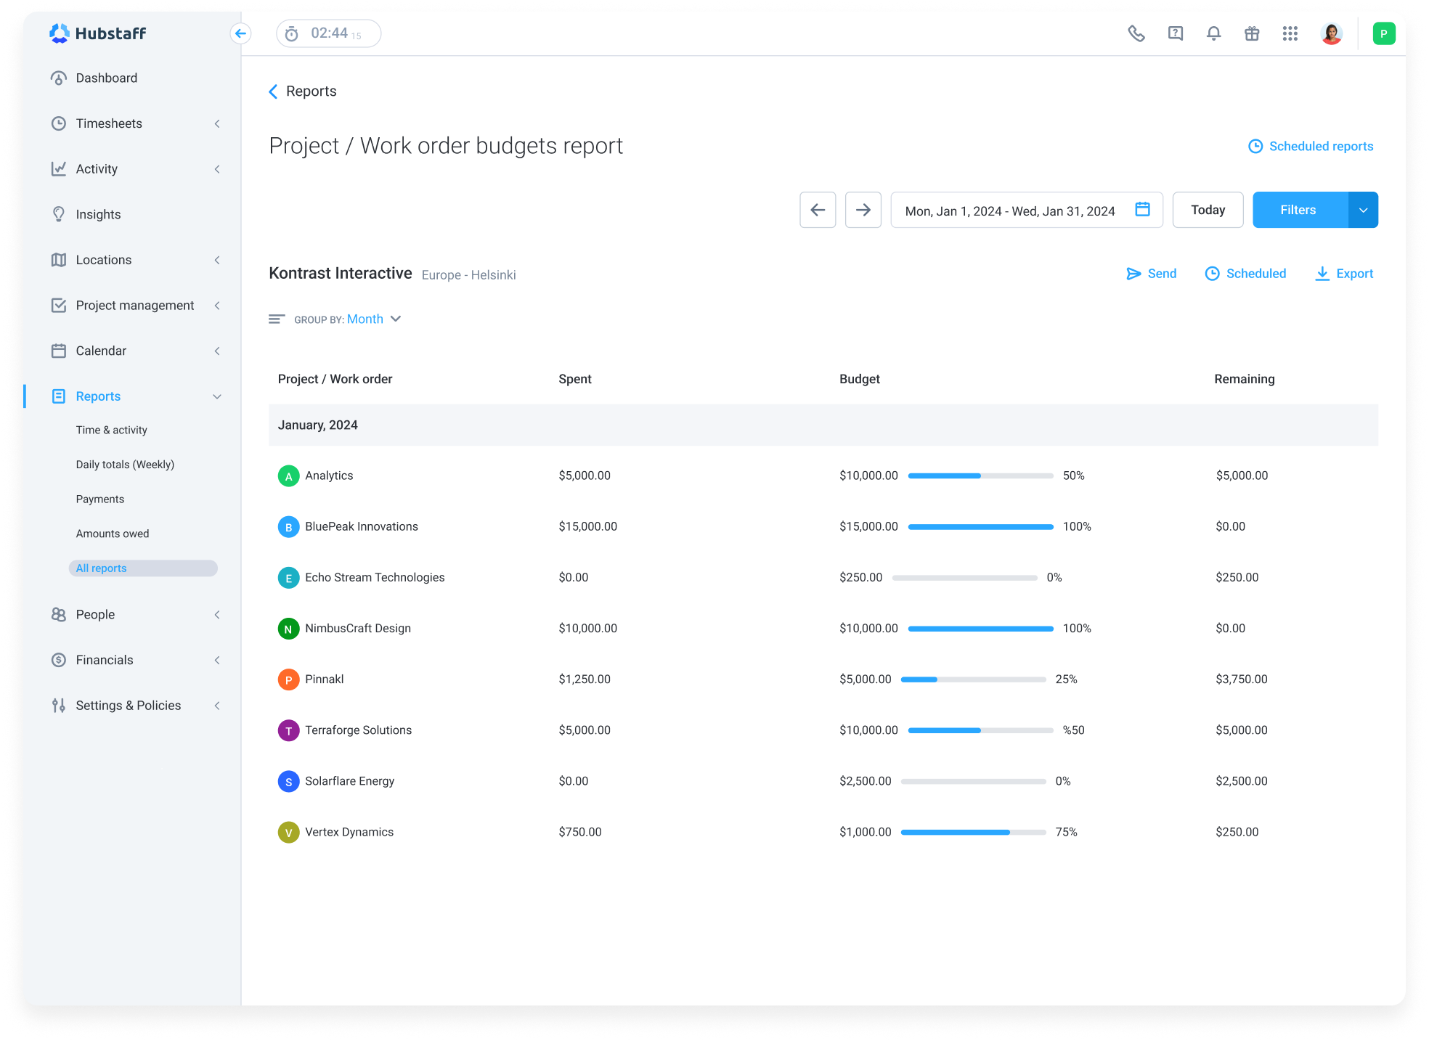The image size is (1429, 1041).
Task: Open the Payments report
Action: [100, 499]
